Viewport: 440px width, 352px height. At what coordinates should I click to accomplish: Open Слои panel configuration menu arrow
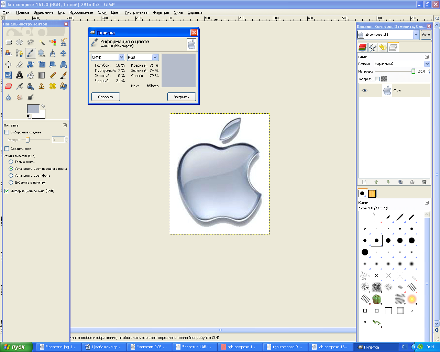[427, 57]
